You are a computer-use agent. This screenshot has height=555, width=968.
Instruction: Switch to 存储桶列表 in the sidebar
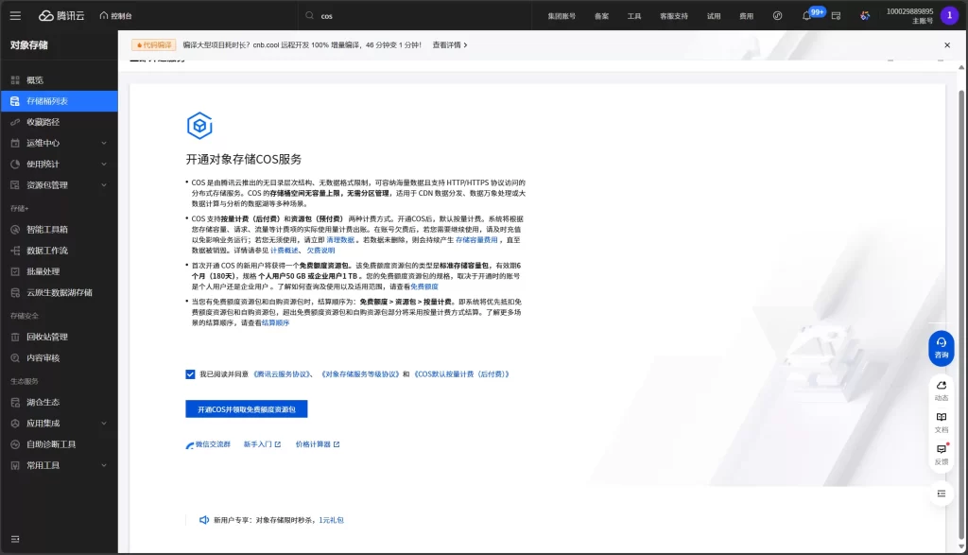click(x=49, y=100)
